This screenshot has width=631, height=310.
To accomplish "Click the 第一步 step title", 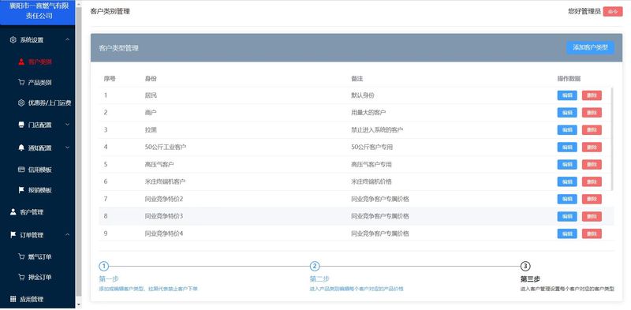I will 109,279.
